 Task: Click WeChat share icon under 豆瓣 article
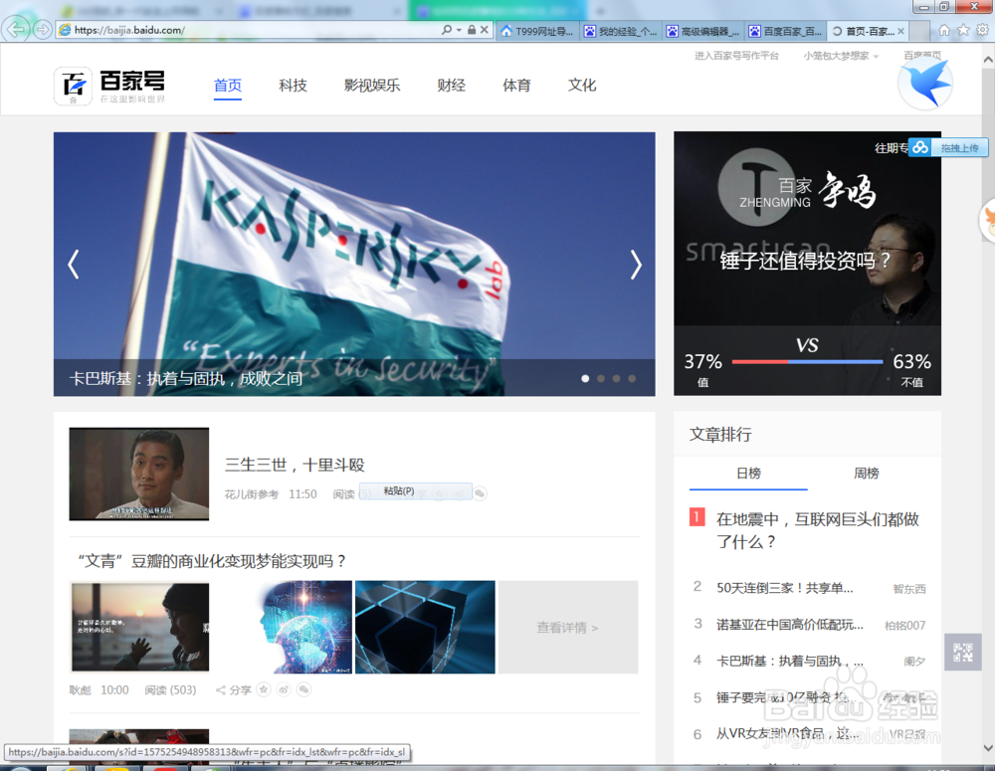[x=303, y=689]
